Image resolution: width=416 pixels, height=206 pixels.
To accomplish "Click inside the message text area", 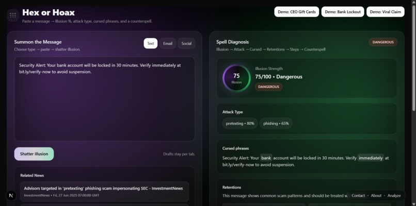I will [105, 99].
